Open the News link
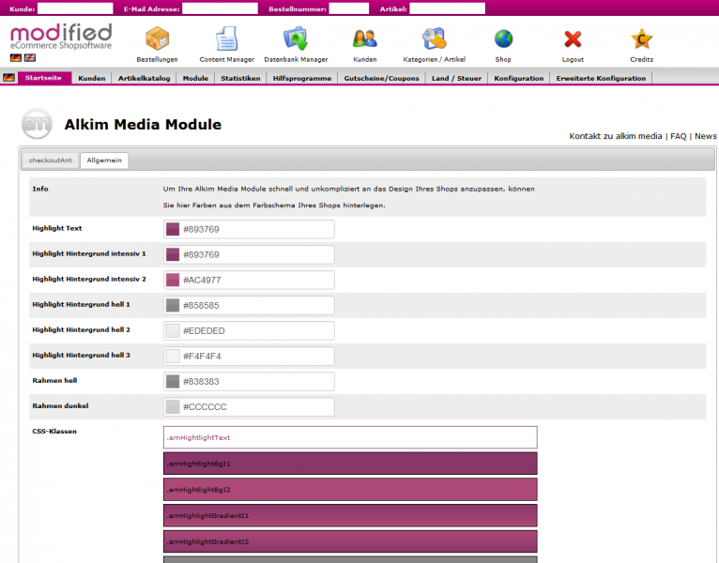The height and width of the screenshot is (563, 719). tap(705, 136)
